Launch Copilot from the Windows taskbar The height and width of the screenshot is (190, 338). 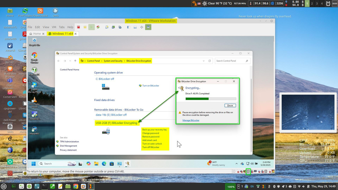[88, 164]
